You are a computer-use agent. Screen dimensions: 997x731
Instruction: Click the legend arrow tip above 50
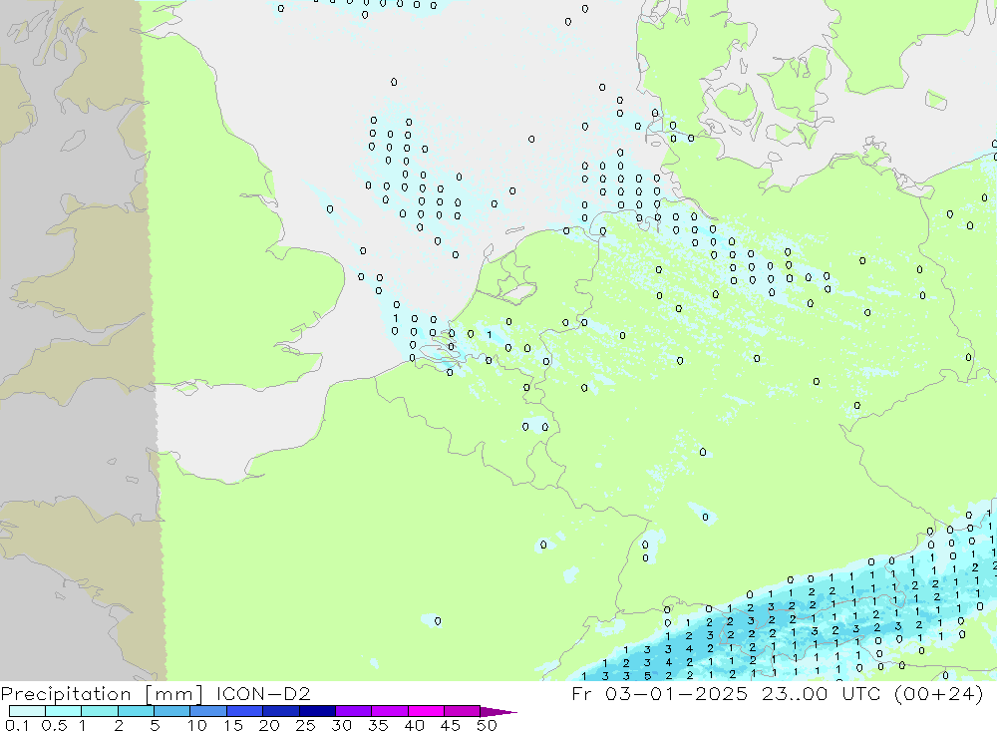pos(498,712)
